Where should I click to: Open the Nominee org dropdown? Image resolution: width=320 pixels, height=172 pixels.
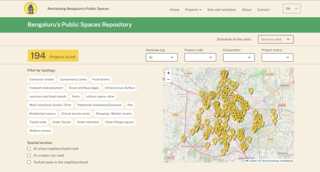(162, 58)
